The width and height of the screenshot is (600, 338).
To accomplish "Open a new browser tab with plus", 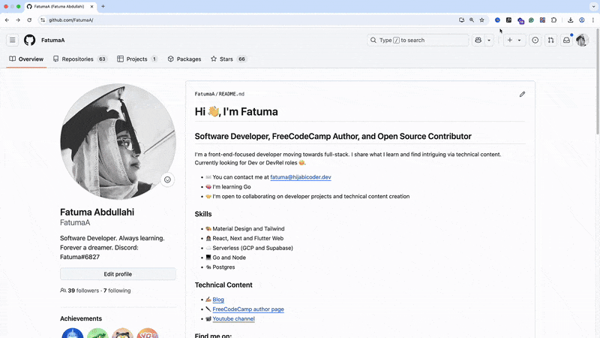I will (103, 7).
